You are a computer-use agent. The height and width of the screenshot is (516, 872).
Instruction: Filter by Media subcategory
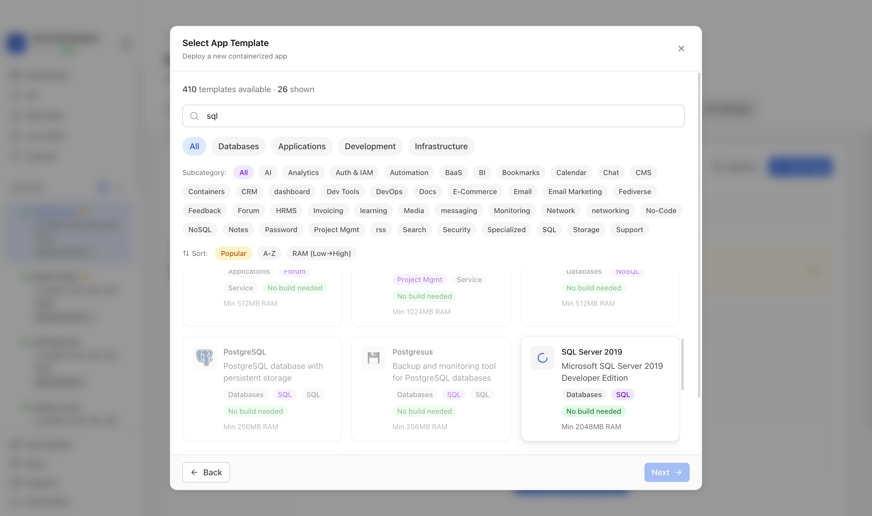coord(413,210)
